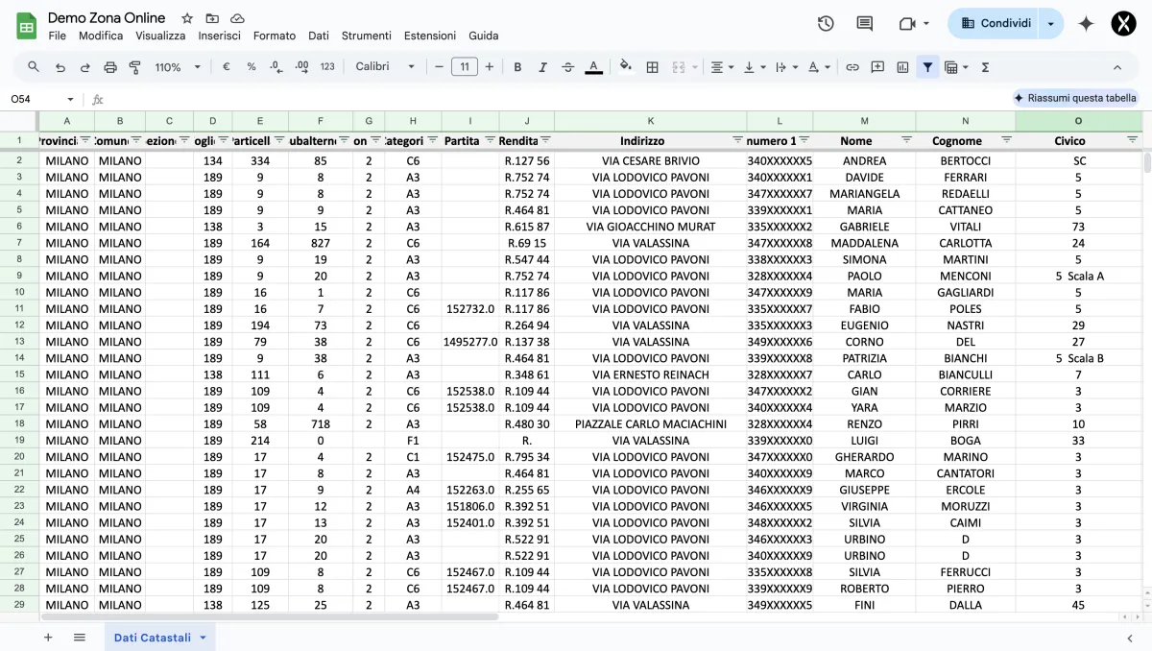Decrease font size with minus
This screenshot has width=1152, height=651.
point(440,67)
